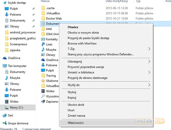This screenshot has width=171, height=130.
Task: Open the Screenpresso folder in Quick Access
Action: [18, 44]
